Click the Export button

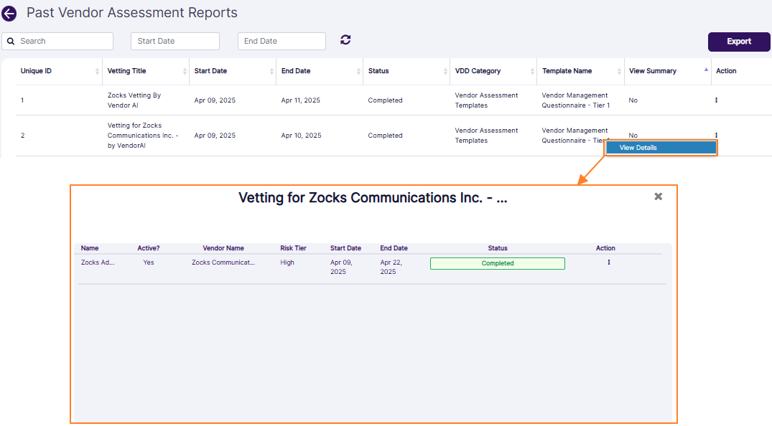click(x=739, y=42)
